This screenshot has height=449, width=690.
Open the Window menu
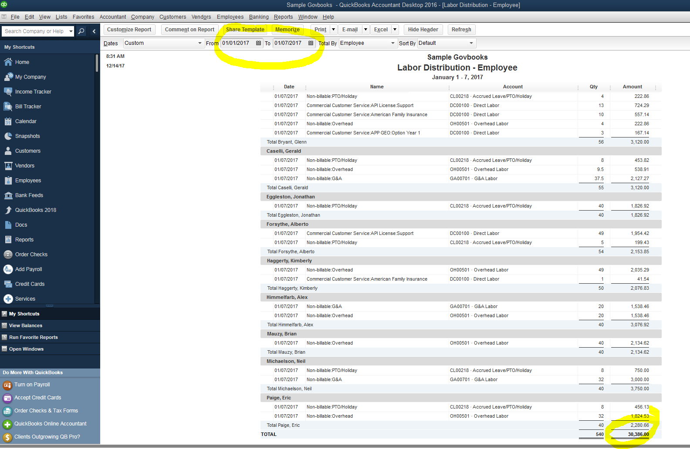tap(308, 17)
